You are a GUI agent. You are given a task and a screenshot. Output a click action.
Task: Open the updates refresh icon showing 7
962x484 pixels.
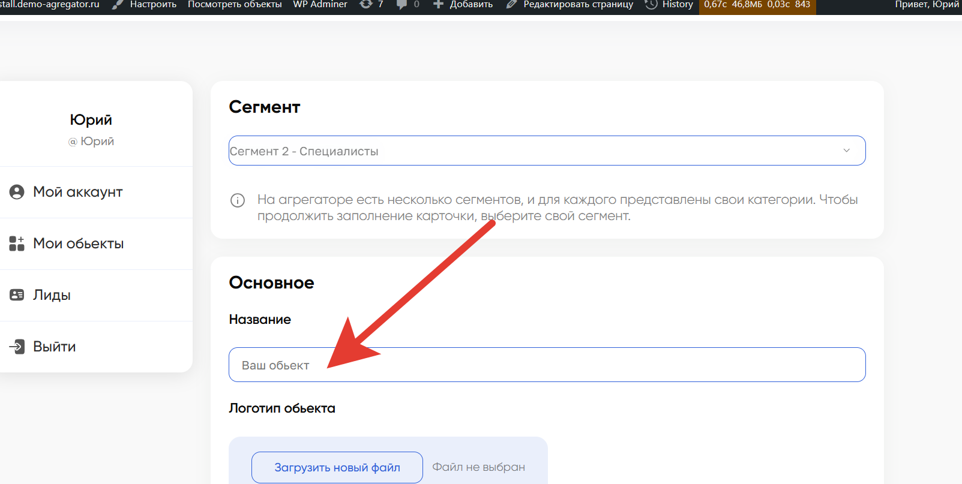[366, 5]
